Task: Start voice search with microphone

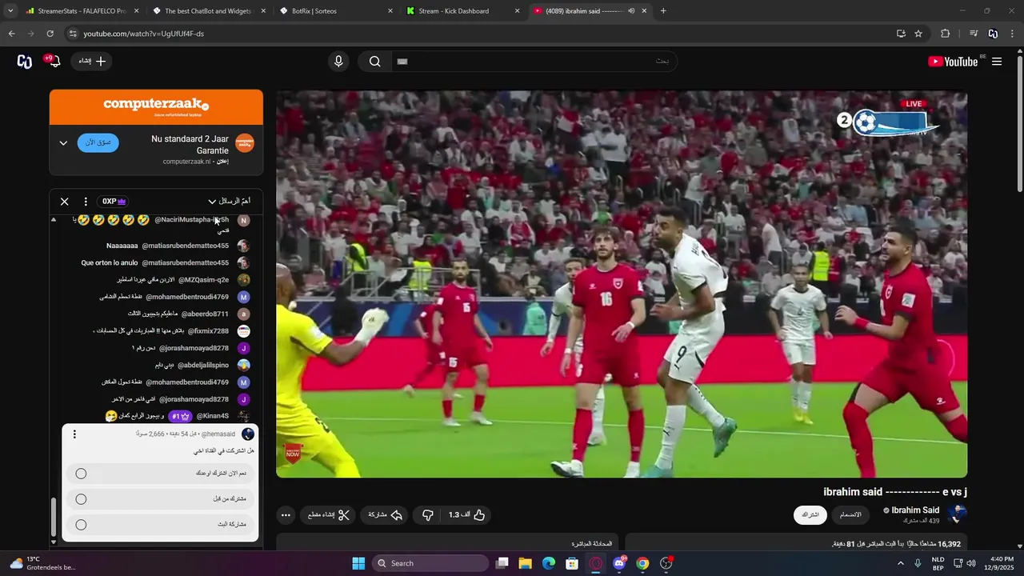Action: (338, 62)
